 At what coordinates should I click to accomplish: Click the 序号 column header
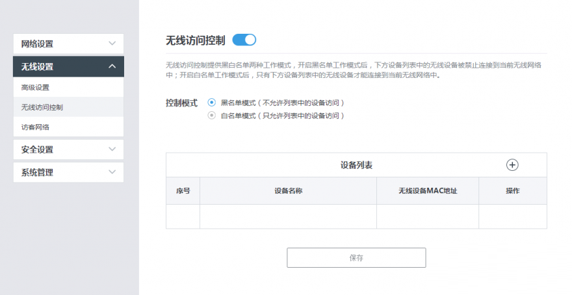click(x=183, y=191)
